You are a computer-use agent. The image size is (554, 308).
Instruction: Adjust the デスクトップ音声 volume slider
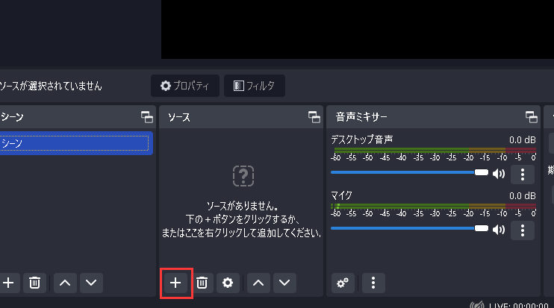pyautogui.click(x=409, y=172)
